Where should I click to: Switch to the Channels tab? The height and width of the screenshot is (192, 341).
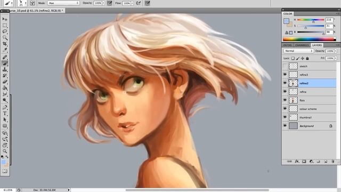[x=302, y=45]
